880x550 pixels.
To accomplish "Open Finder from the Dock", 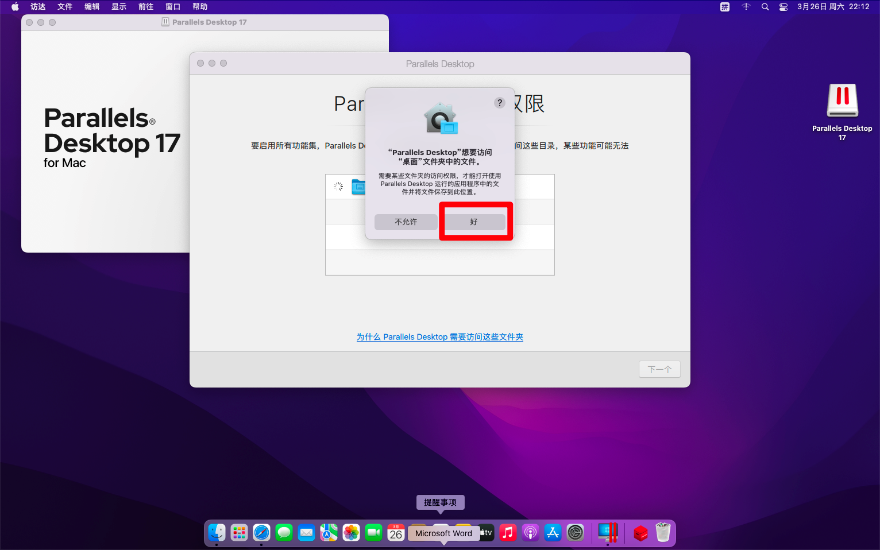I will (x=217, y=533).
